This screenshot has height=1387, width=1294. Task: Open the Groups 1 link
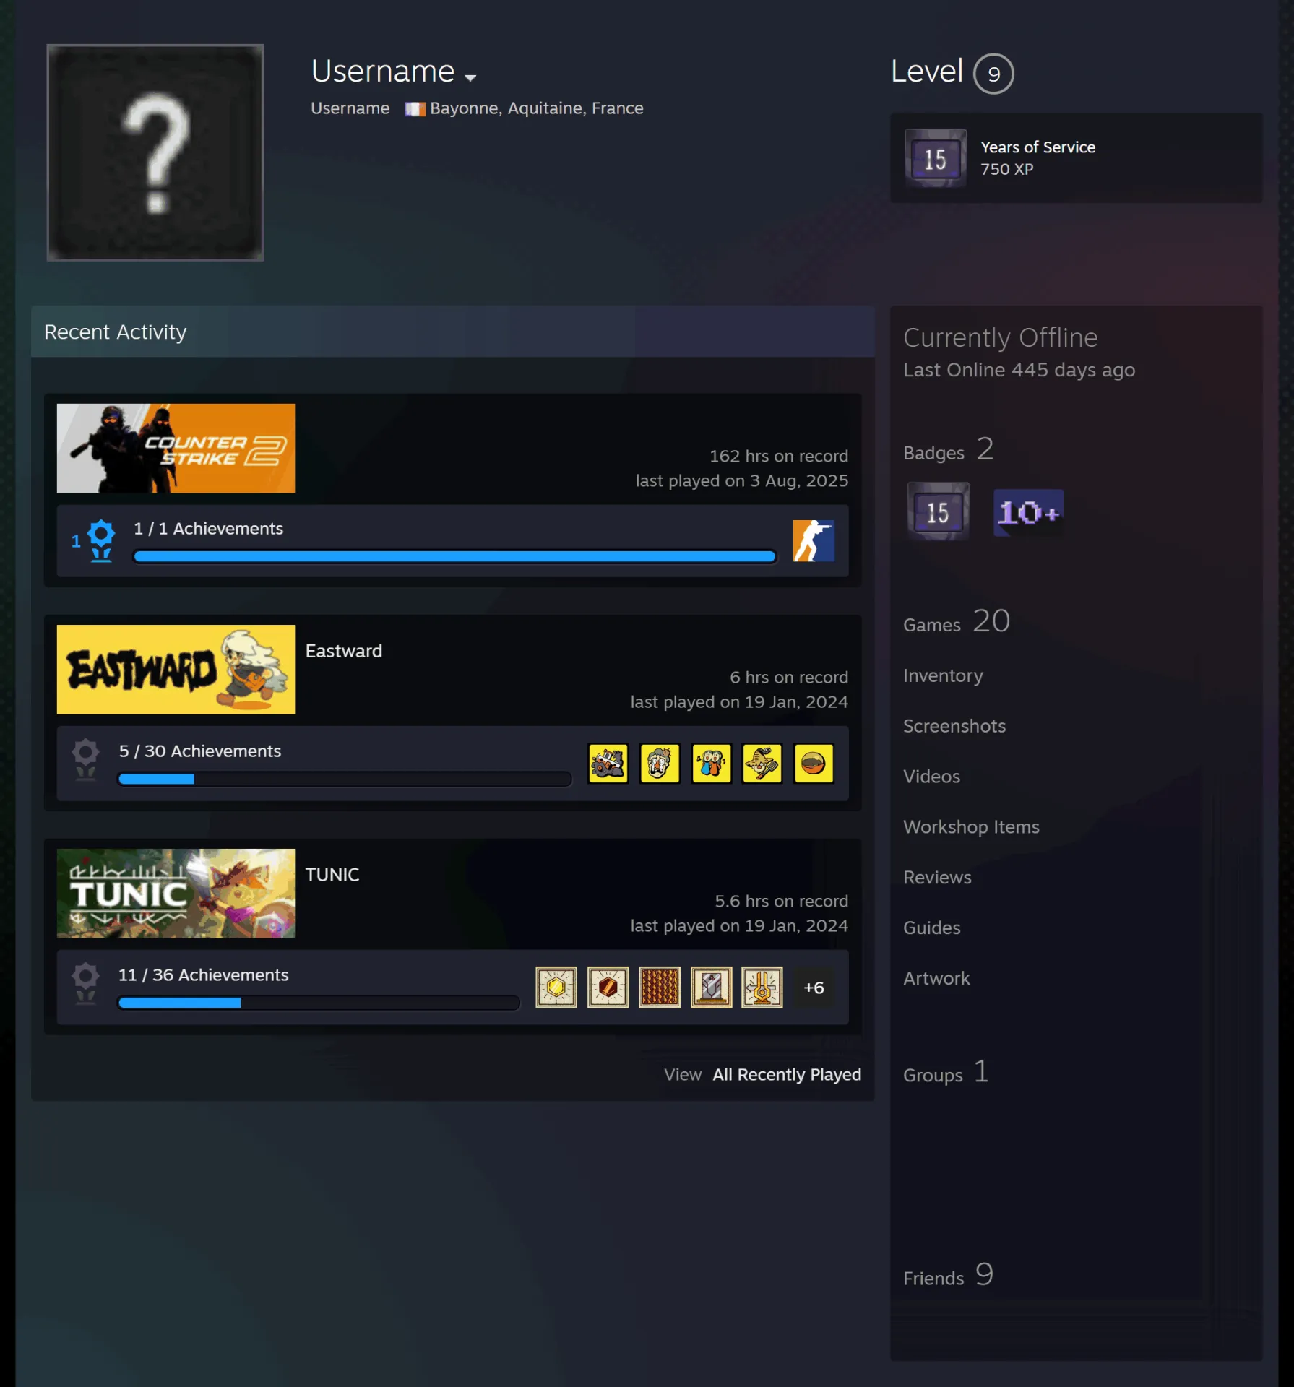pos(946,1072)
